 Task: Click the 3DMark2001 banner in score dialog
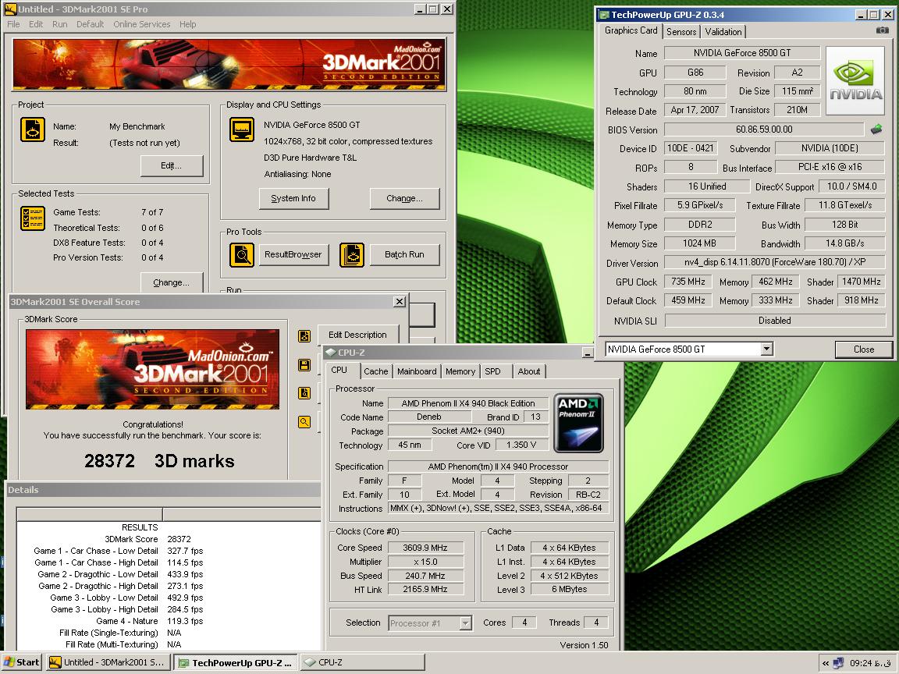point(152,369)
